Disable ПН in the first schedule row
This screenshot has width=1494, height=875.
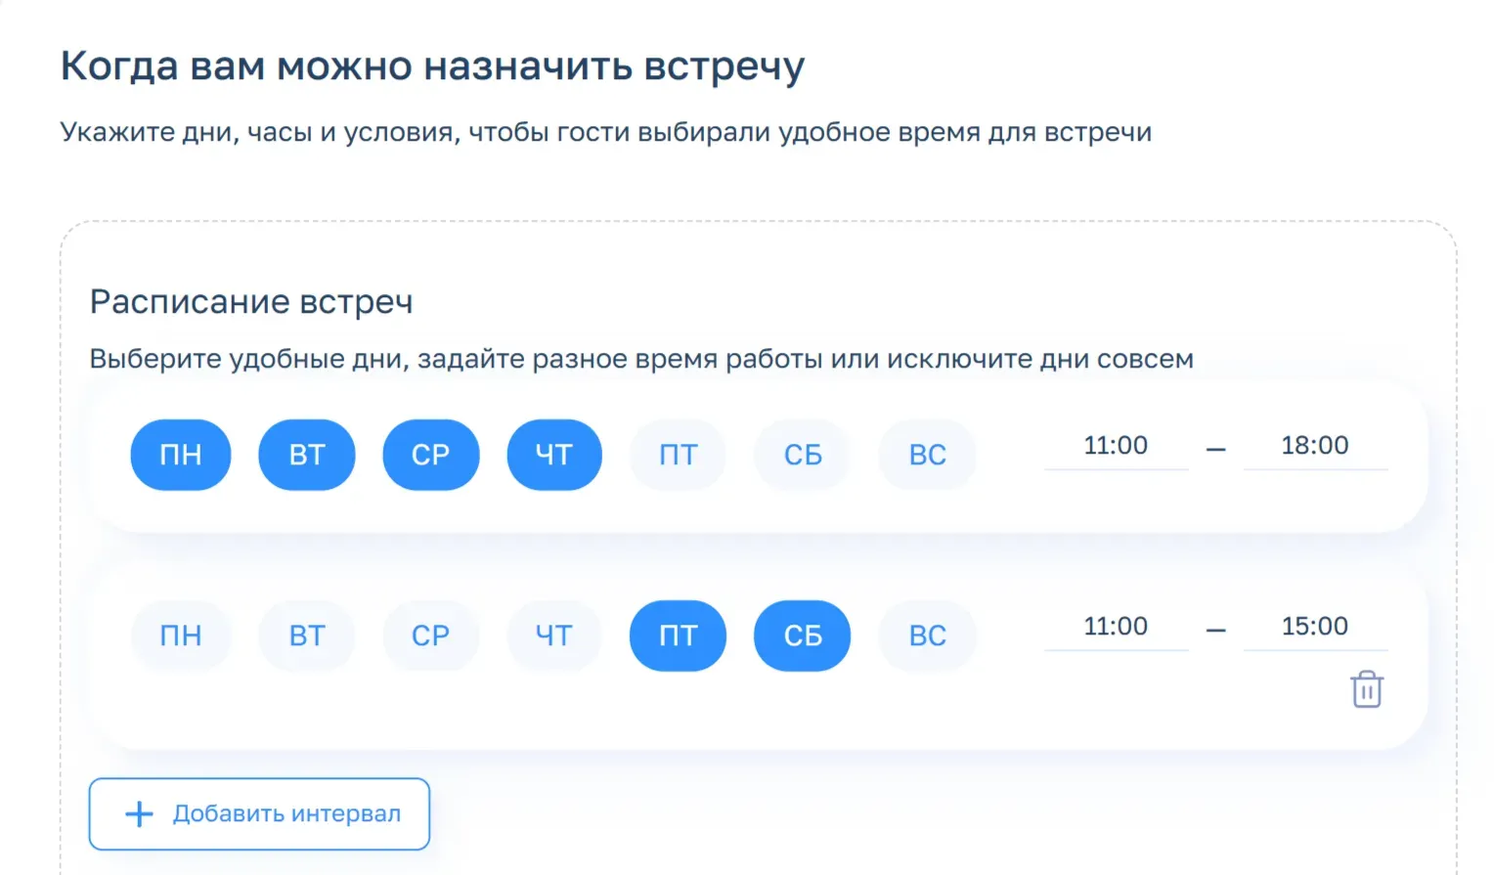(x=181, y=455)
